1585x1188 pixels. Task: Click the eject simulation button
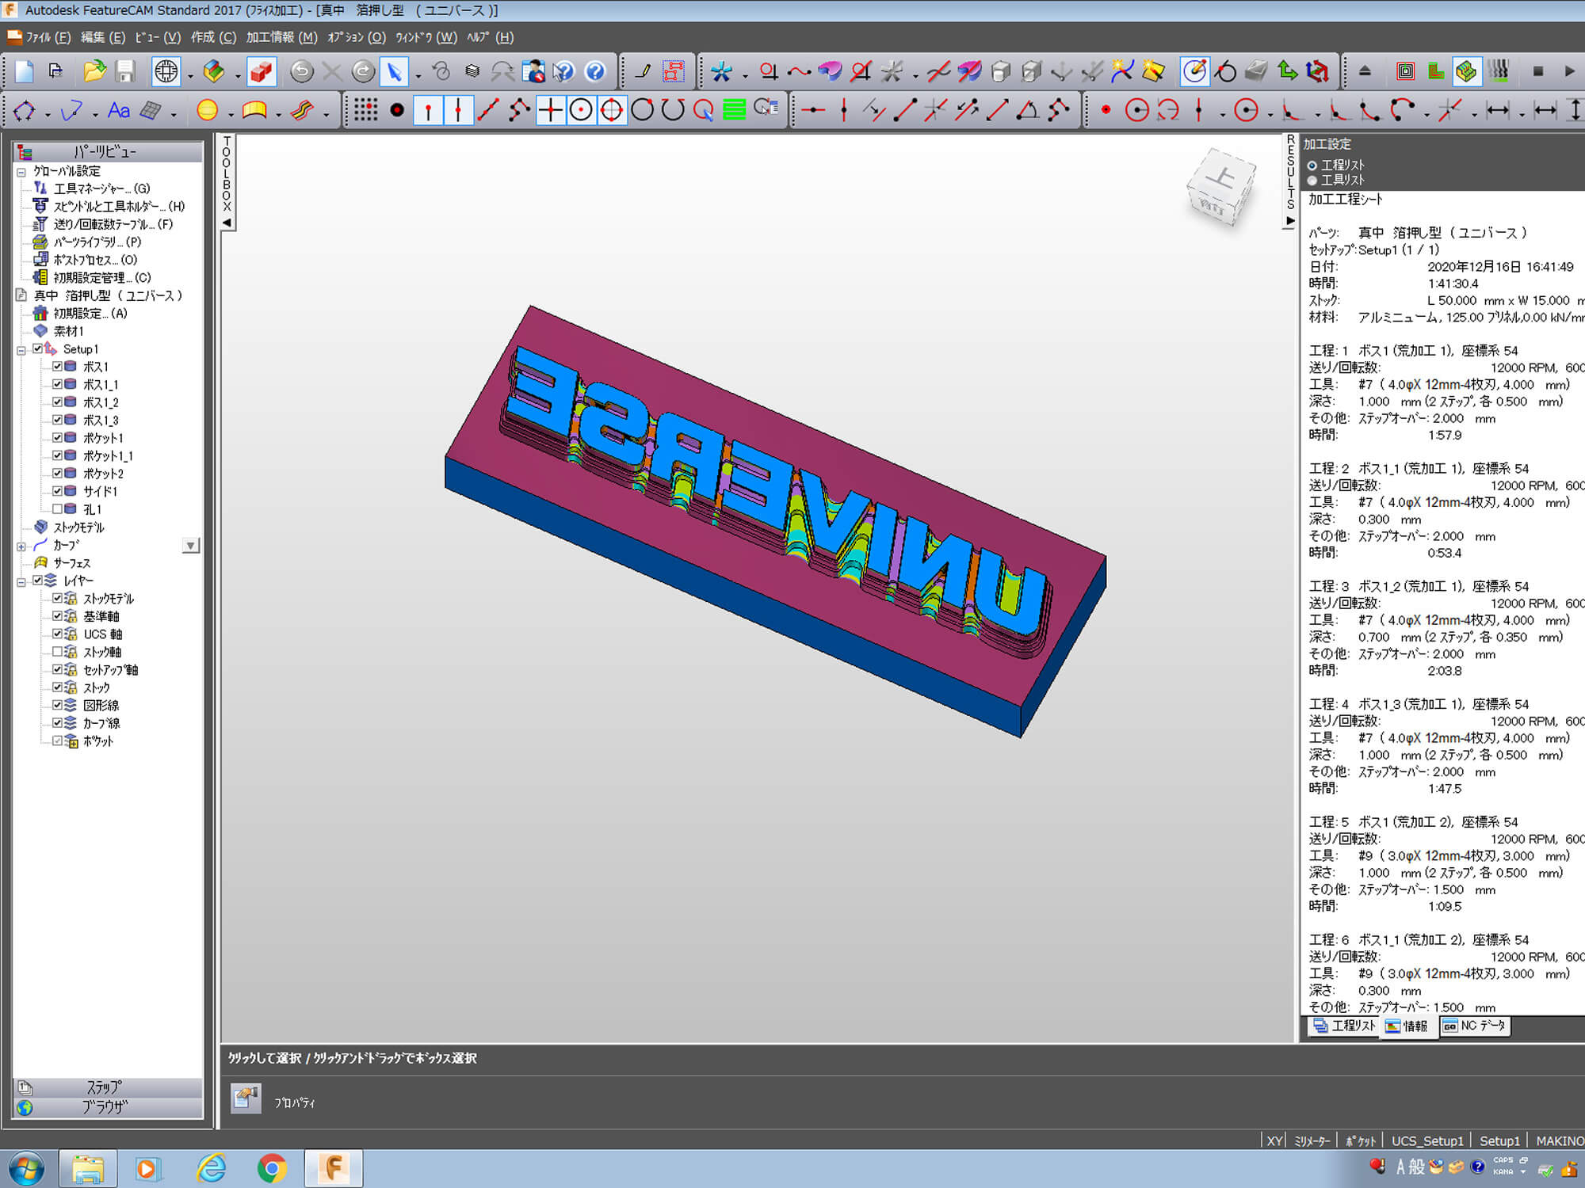[1365, 71]
